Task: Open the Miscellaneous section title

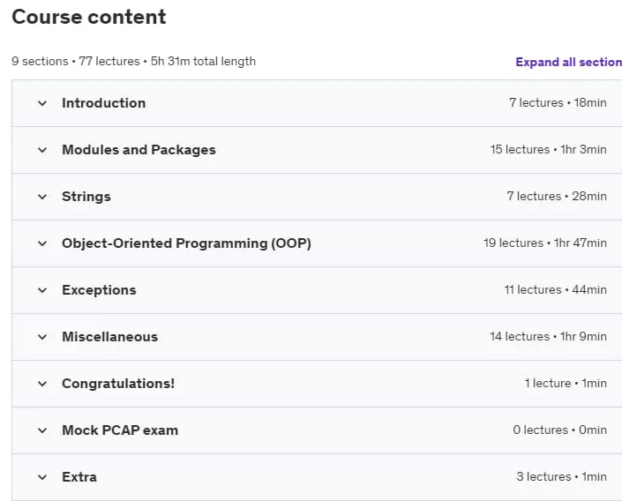Action: point(110,337)
